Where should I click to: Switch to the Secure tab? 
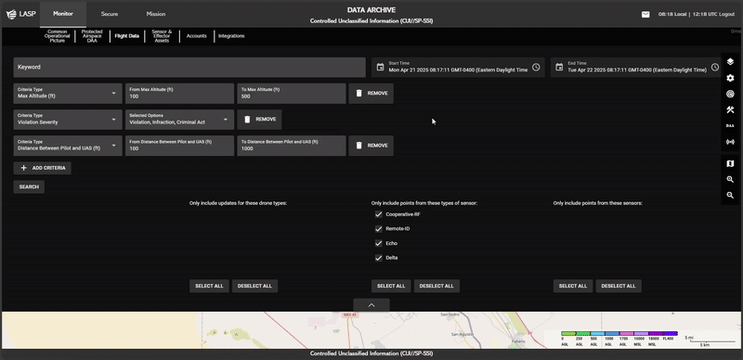[x=110, y=14]
